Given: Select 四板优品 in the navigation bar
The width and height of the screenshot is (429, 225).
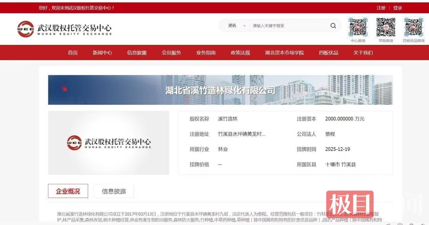Looking at the screenshot, I should (x=329, y=53).
